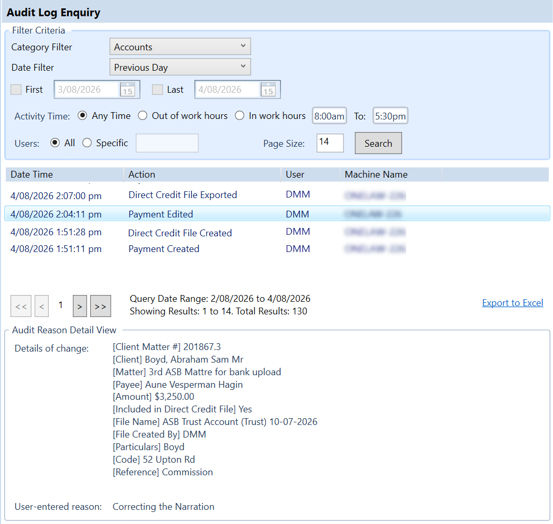Select the Direct Credit File Created row

(277, 232)
